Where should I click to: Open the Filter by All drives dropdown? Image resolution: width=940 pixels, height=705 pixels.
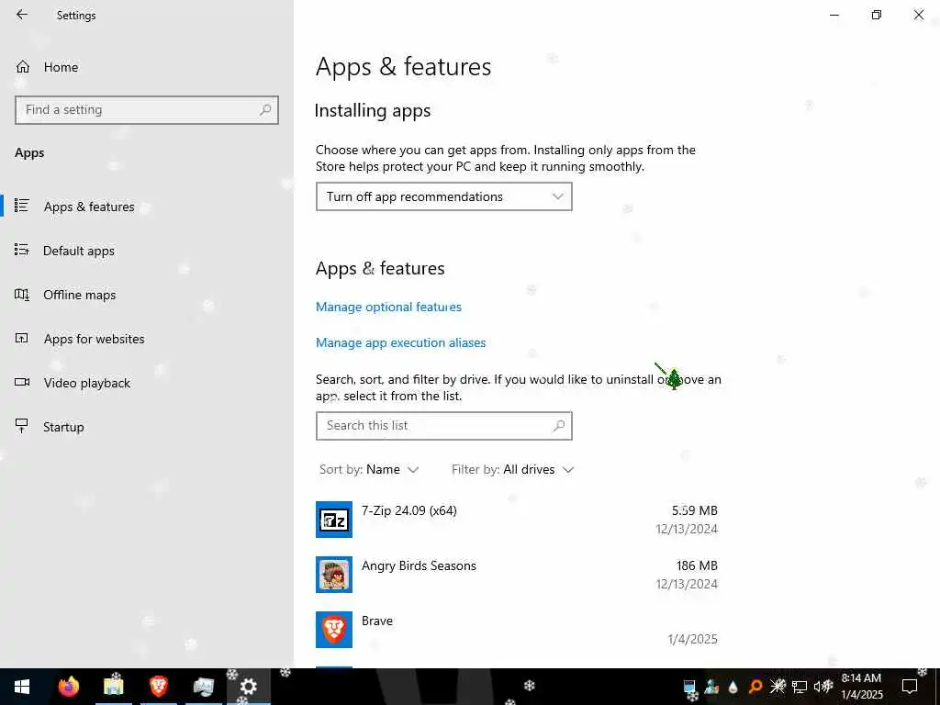[512, 469]
